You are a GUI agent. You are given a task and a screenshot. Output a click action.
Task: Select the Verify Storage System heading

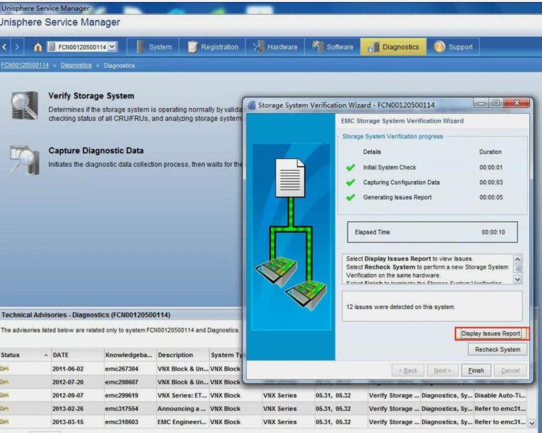(91, 96)
